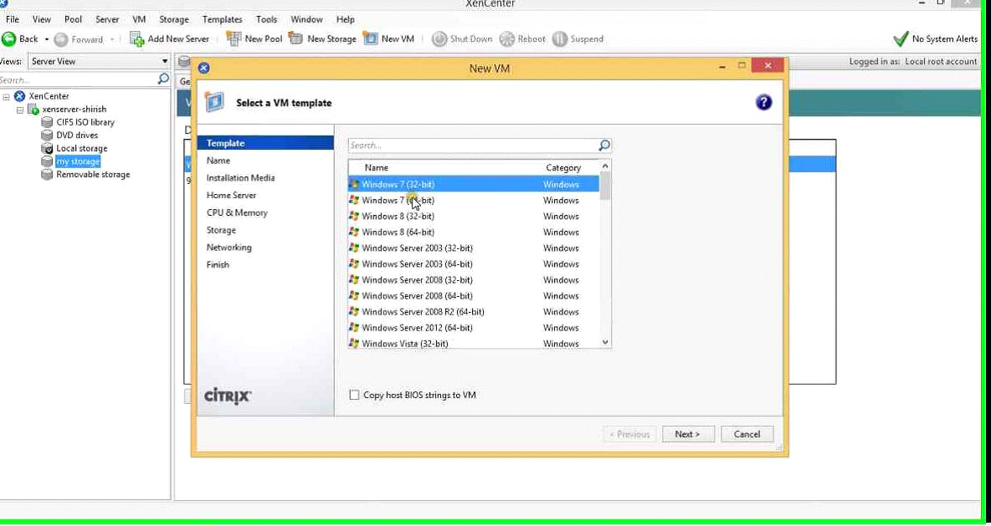
Task: Click the Previous button in wizard
Action: 629,435
